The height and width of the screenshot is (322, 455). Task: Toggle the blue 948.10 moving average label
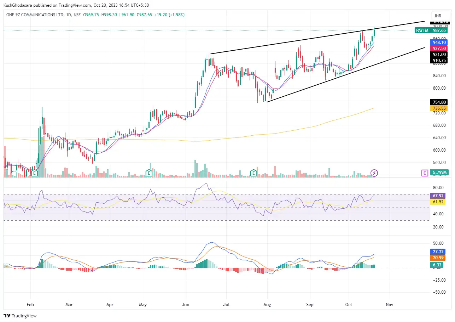point(439,42)
